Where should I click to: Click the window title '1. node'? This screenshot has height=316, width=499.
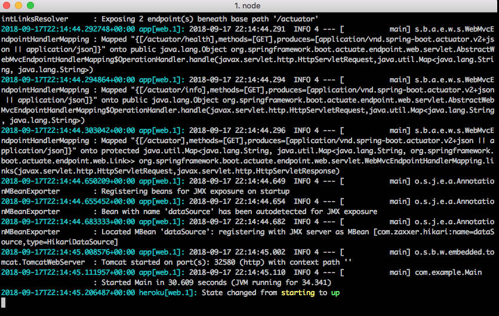click(247, 6)
